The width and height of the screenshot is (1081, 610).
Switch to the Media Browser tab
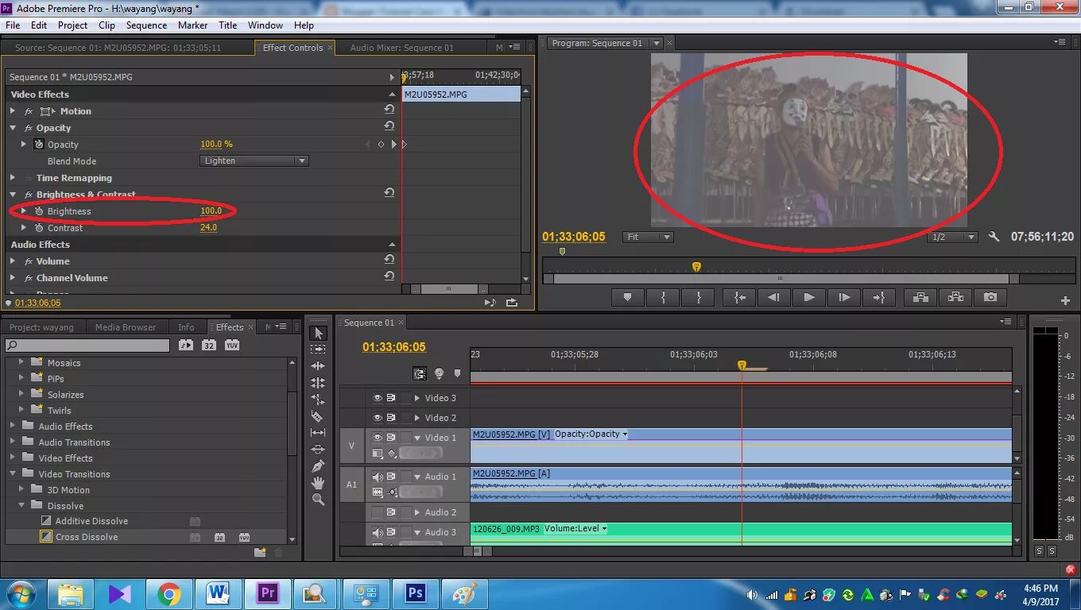tap(126, 327)
